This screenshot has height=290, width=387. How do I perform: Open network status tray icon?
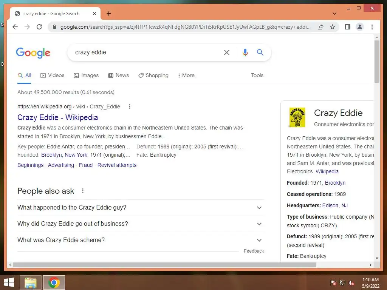tap(342, 283)
